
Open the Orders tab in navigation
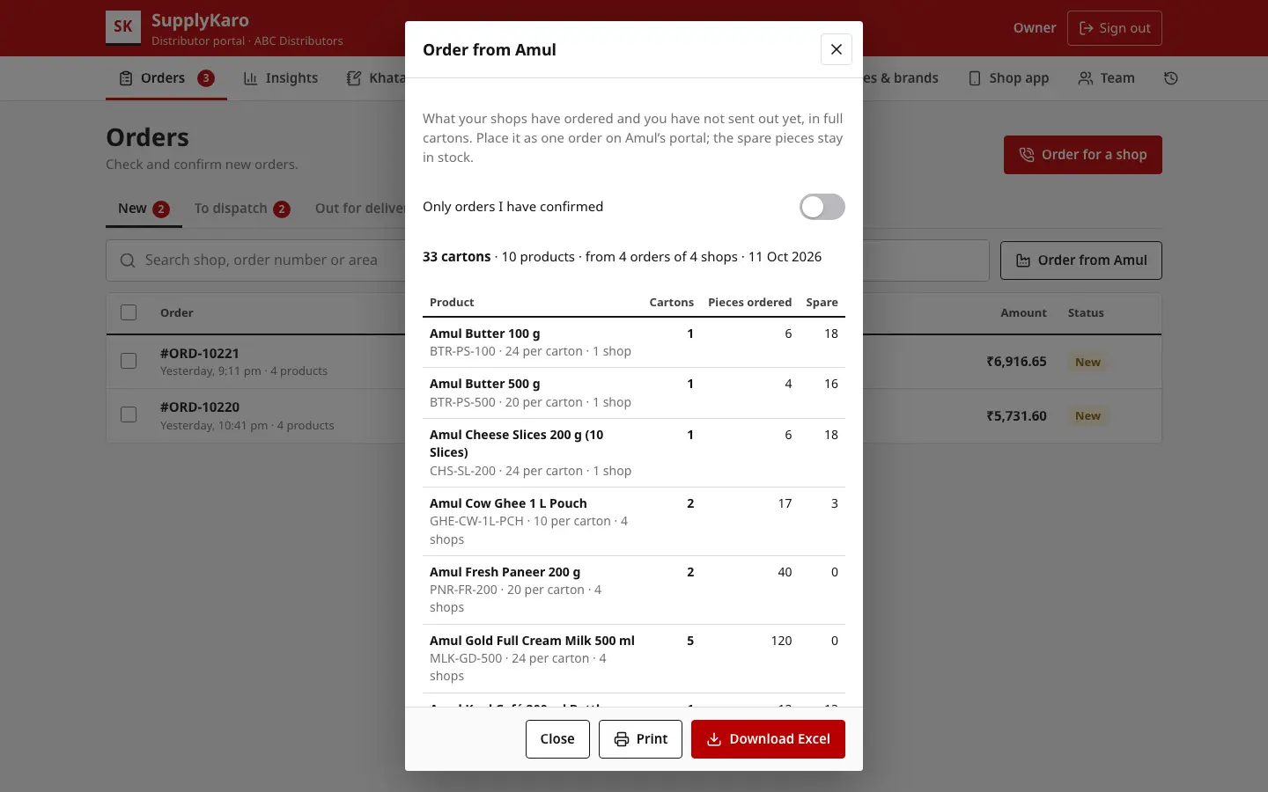point(166,78)
